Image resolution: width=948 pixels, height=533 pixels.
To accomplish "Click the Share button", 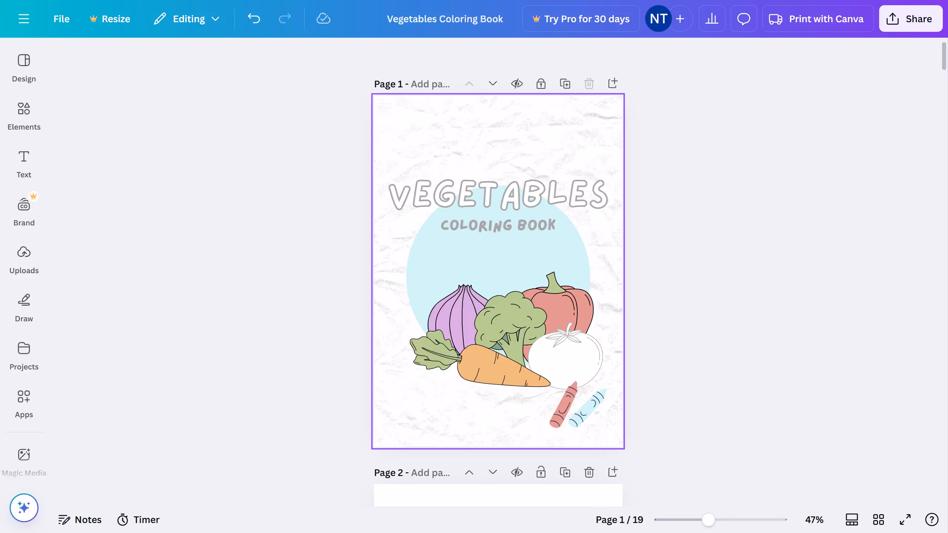I will point(910,19).
